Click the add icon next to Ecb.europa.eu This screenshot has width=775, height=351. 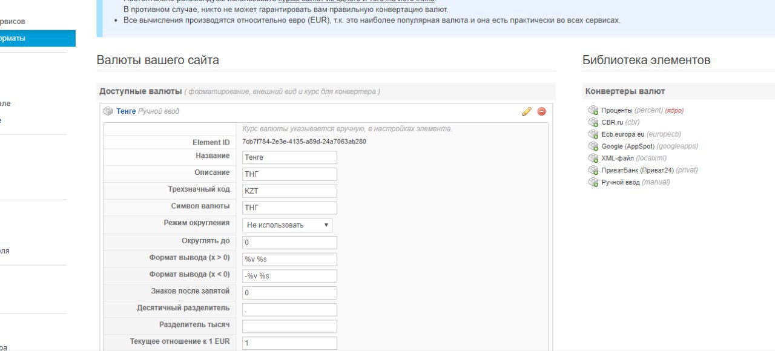[593, 134]
